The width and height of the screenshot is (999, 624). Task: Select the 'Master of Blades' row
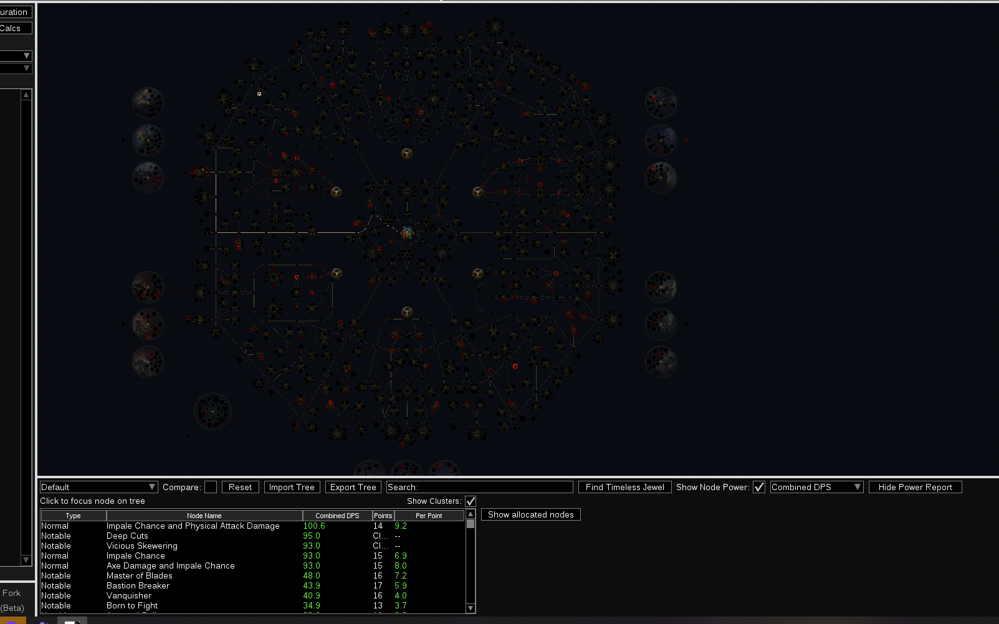click(x=252, y=576)
